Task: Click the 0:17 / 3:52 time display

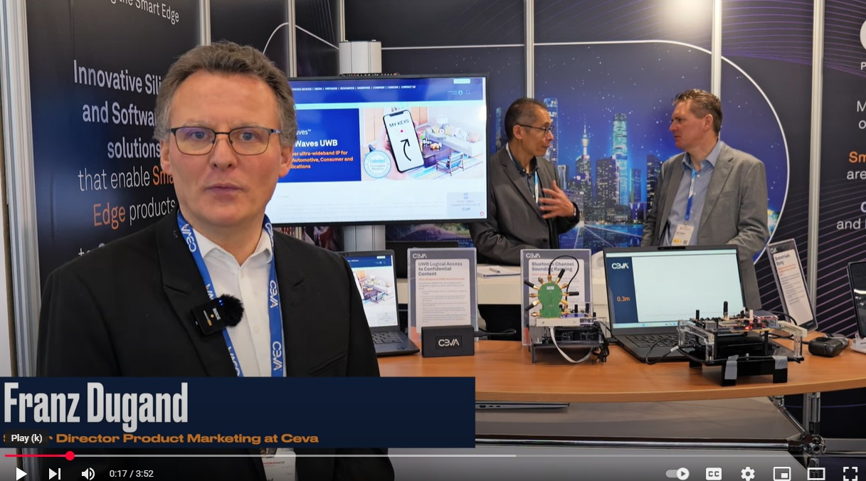Action: coord(132,473)
